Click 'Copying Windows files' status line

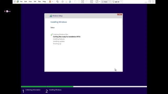tap(61, 34)
